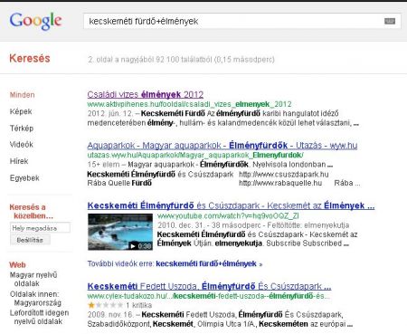The image size is (407, 334).
Task: Select the Képek search category
Action: tap(21, 111)
